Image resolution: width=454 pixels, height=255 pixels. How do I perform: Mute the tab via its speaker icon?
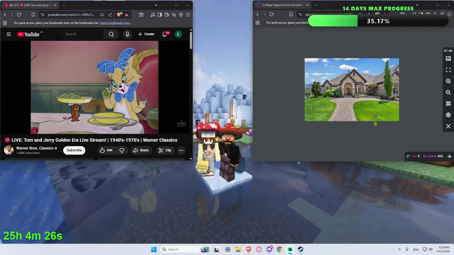pyautogui.click(x=11, y=5)
